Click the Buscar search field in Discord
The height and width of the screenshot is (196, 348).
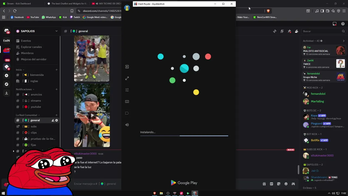tap(324, 31)
